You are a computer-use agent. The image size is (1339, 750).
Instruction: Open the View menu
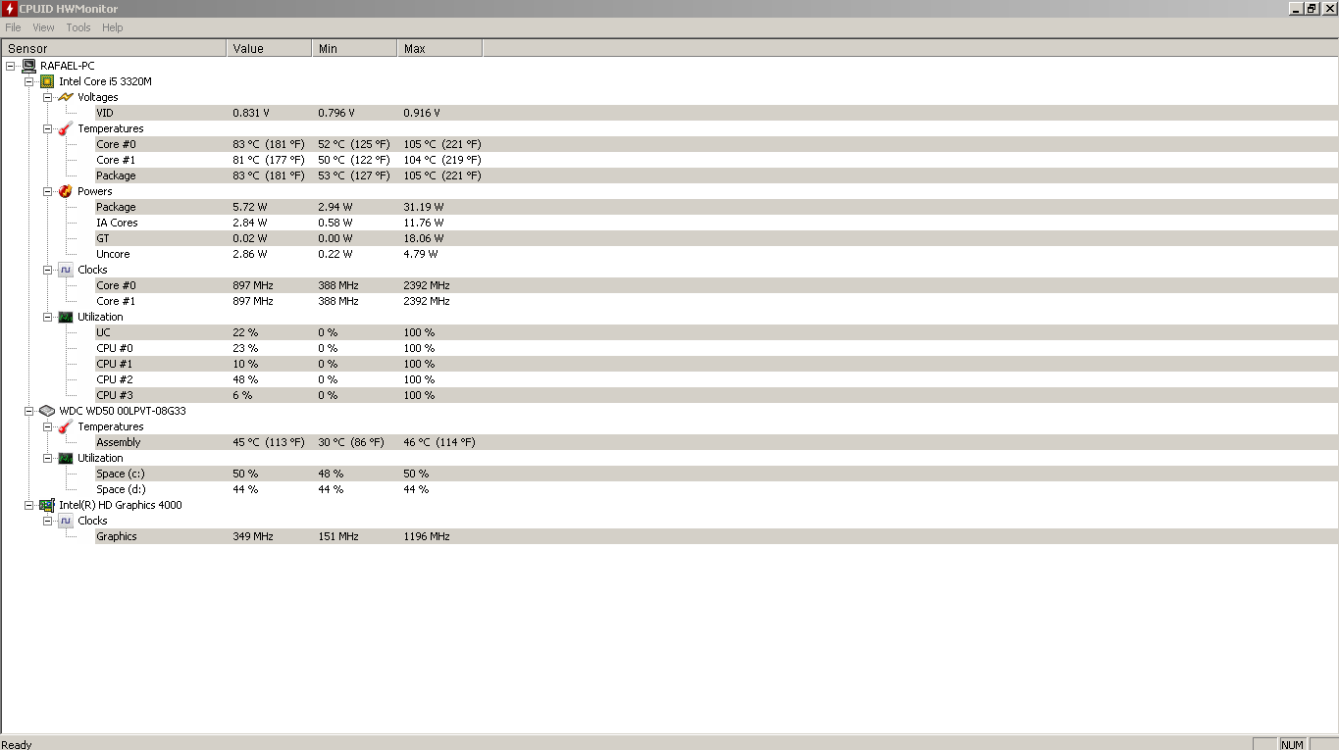(x=43, y=27)
